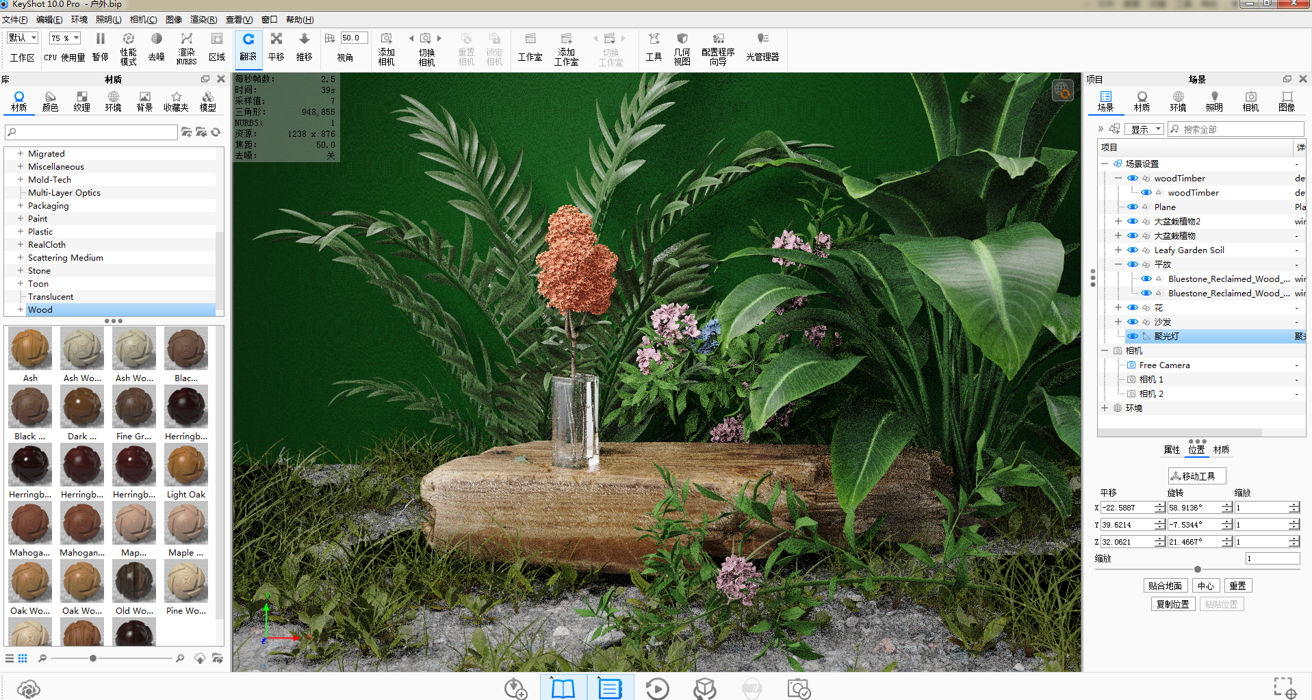This screenshot has height=700, width=1312.
Task: Toggle visibility of Plane in scene tree
Action: 1133,207
